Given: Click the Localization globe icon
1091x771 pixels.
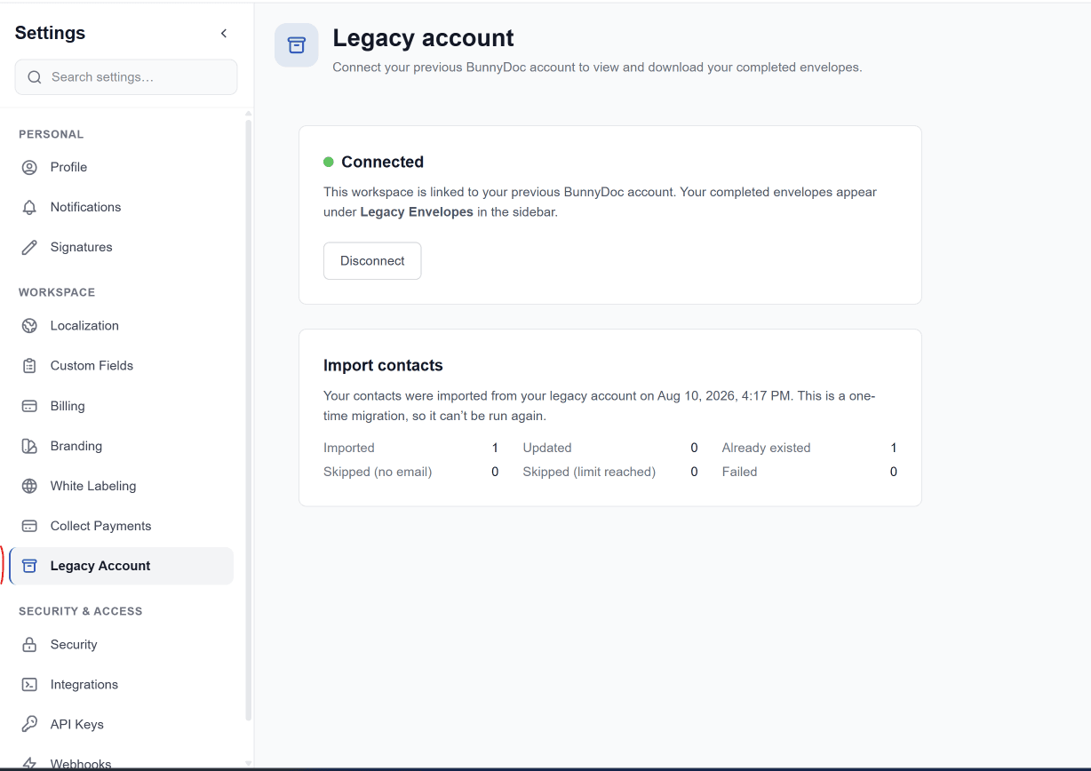Looking at the screenshot, I should tap(29, 325).
